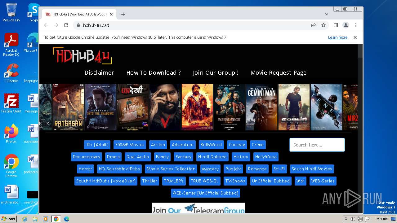Open a new tab with the plus icon
The image size is (397, 223).
[x=123, y=14]
